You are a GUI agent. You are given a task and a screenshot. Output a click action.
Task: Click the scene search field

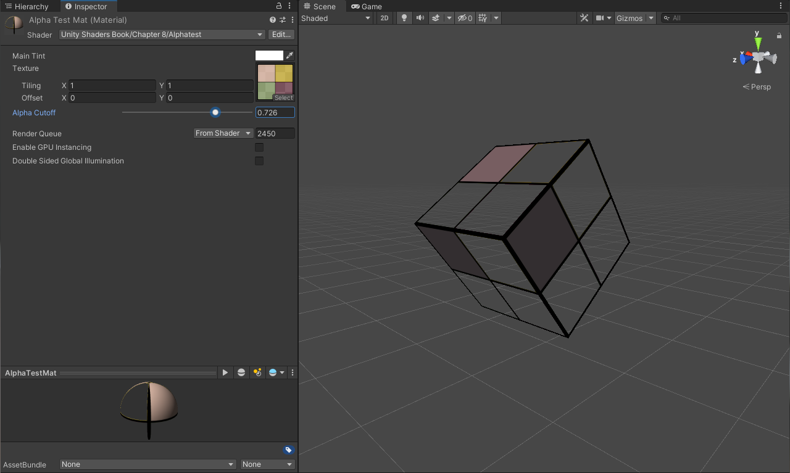[723, 19]
